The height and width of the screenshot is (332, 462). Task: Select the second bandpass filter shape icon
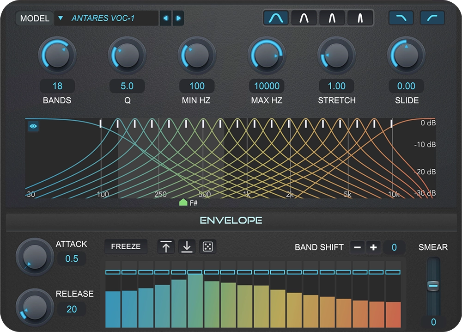(304, 18)
